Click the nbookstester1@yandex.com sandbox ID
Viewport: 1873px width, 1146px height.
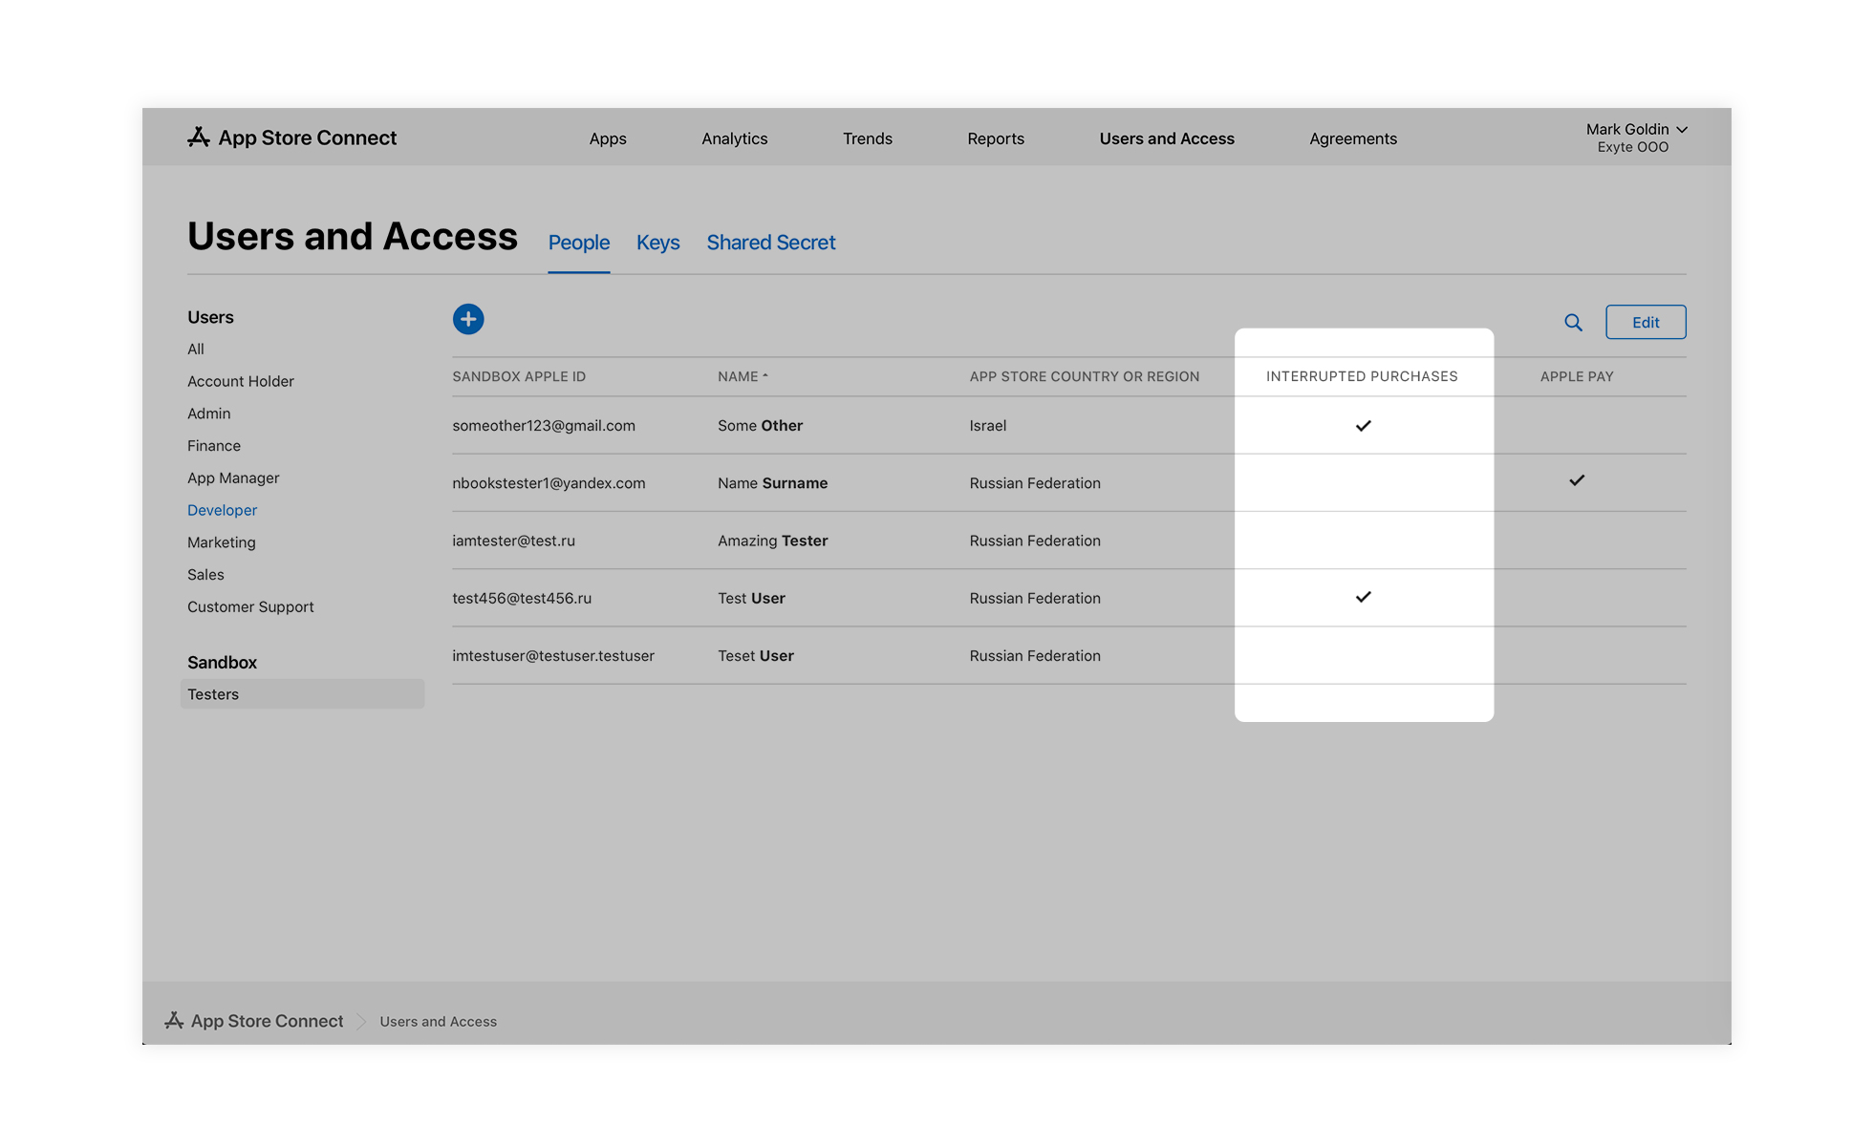point(549,483)
